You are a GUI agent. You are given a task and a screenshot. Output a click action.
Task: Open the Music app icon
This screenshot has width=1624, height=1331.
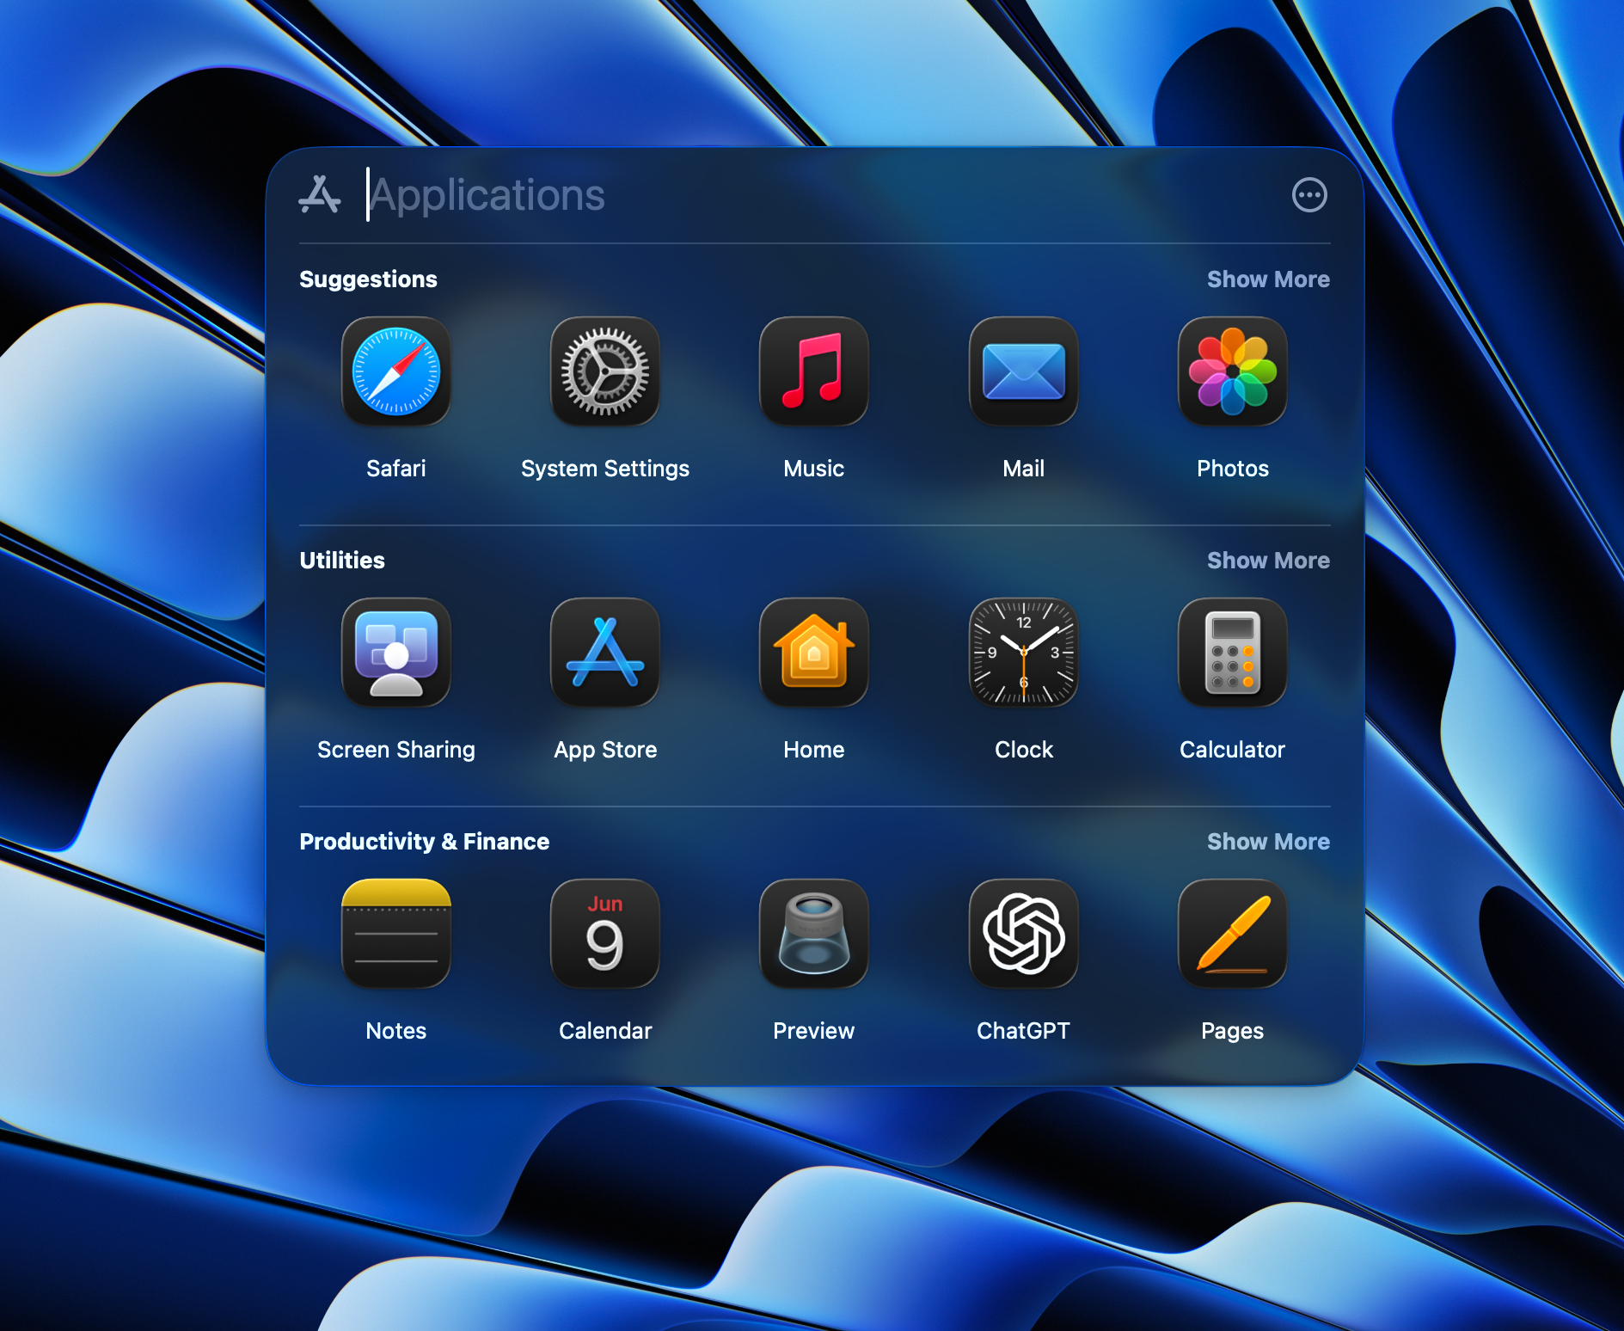(814, 371)
